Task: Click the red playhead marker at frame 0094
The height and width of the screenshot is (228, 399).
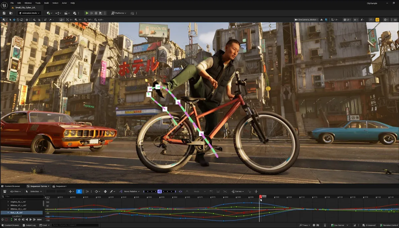Action: [260, 197]
